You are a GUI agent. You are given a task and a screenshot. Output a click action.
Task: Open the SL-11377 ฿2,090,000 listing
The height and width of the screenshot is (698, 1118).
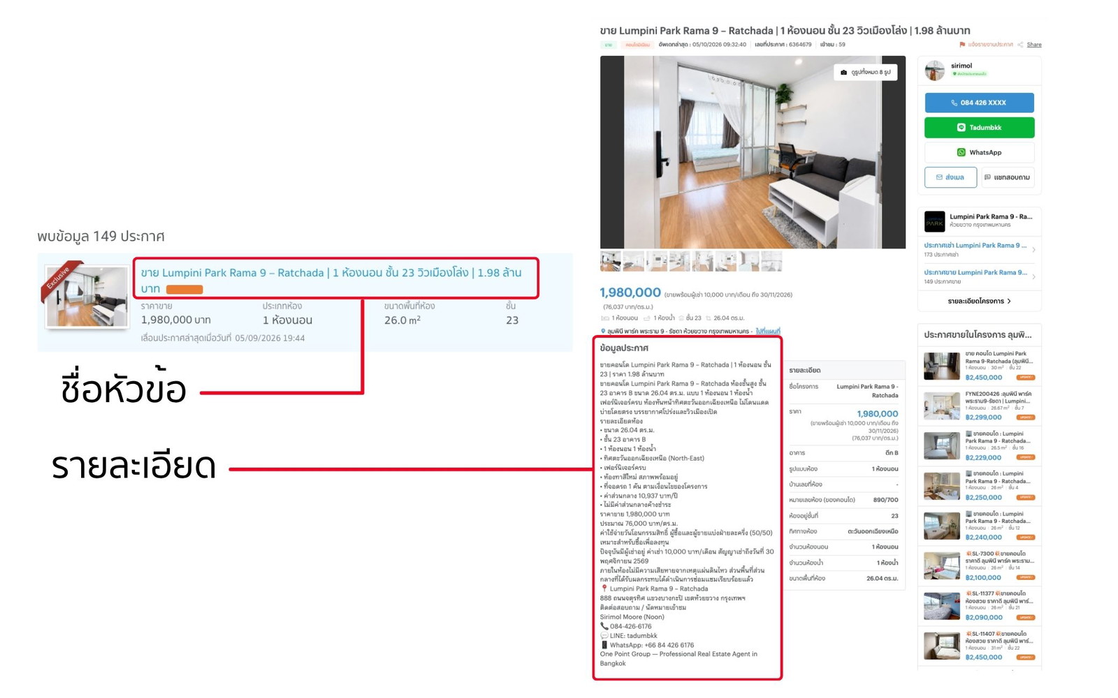(x=979, y=605)
